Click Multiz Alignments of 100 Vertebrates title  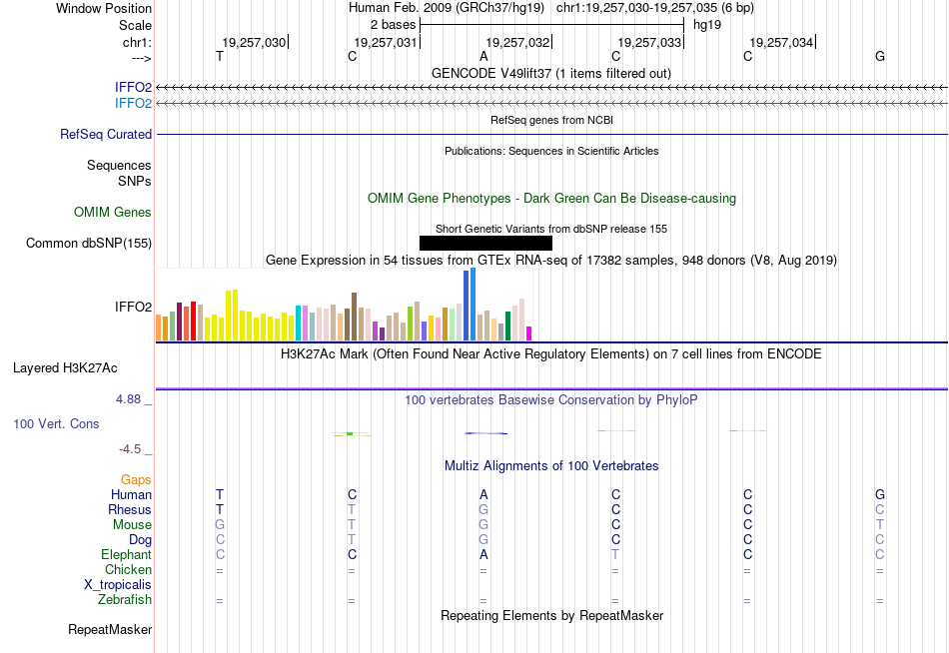(x=551, y=466)
